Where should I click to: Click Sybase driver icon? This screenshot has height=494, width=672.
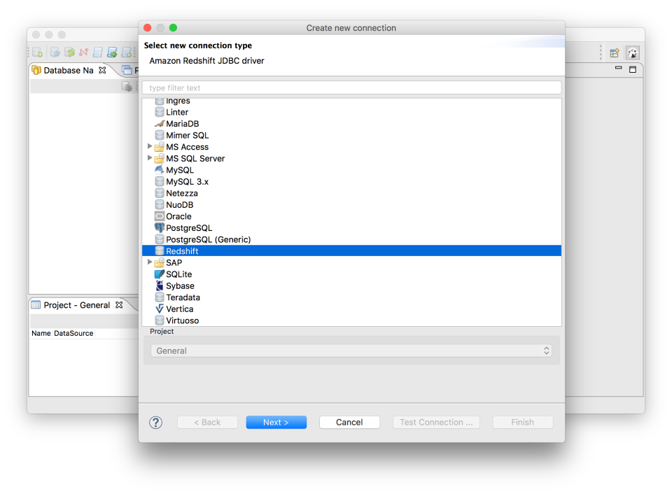point(160,285)
